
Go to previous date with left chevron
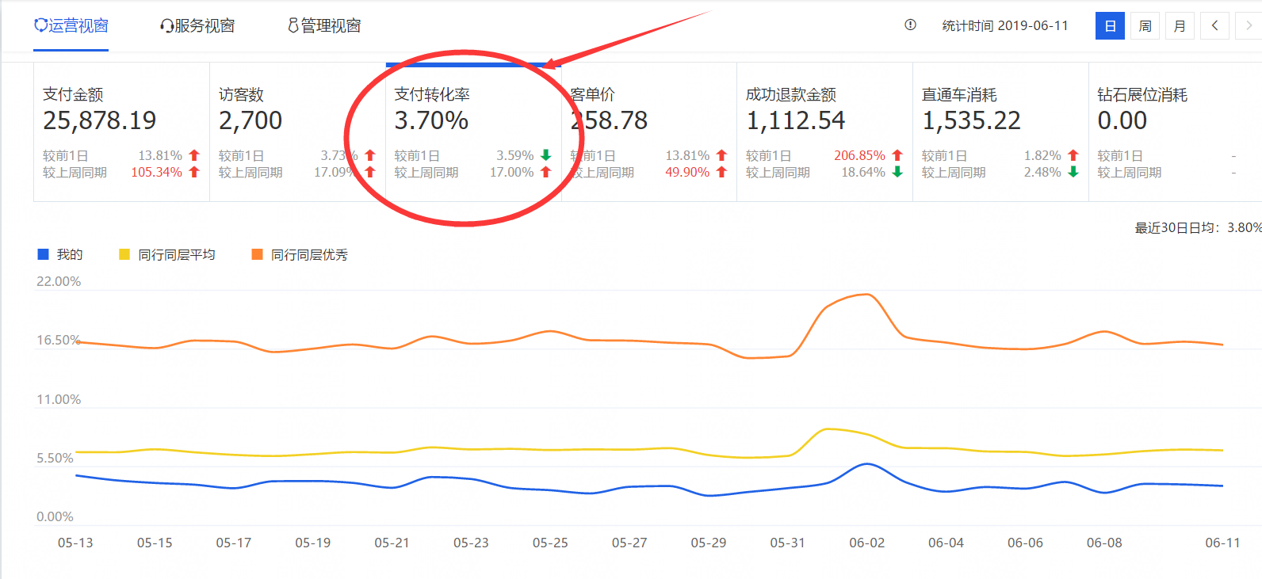pyautogui.click(x=1214, y=26)
